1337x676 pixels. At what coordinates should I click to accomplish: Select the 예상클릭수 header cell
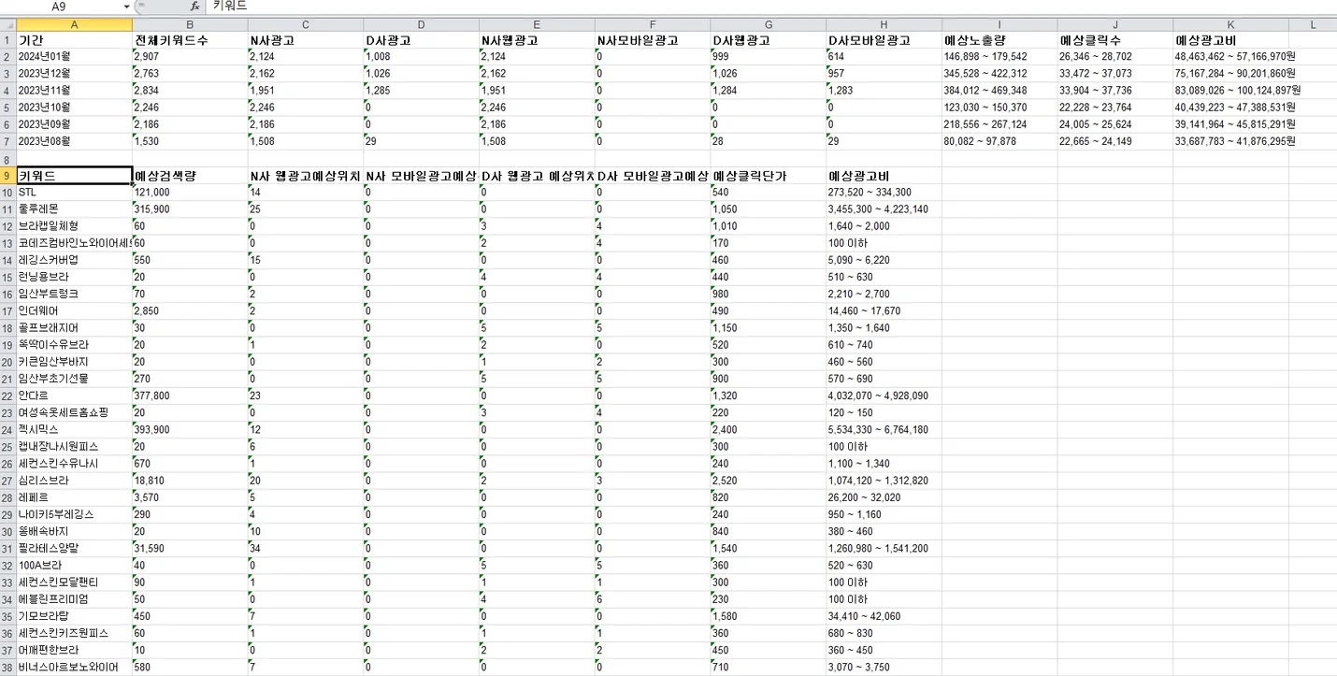click(x=1115, y=40)
